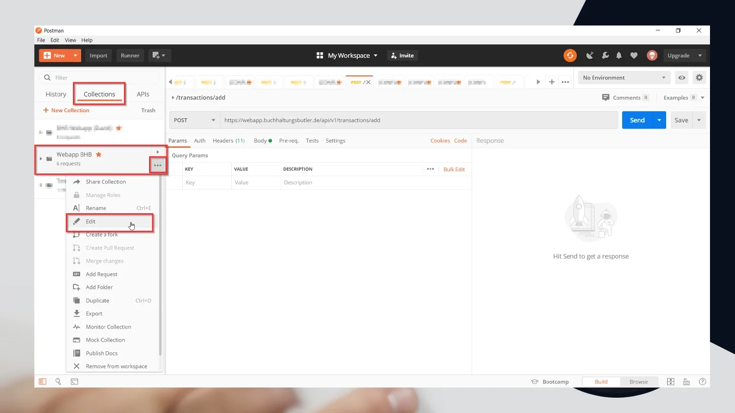Image resolution: width=735 pixels, height=413 pixels.
Task: Open the settings wrench icon
Action: tap(605, 56)
